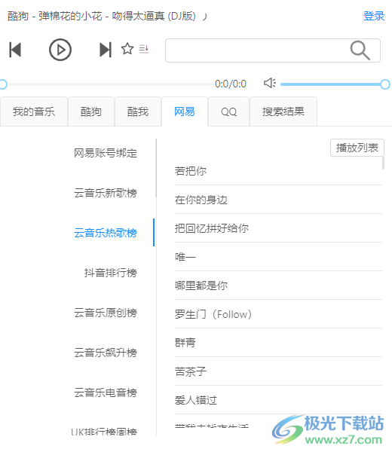Change the play order mode icon
This screenshot has height=452, width=392.
[144, 49]
